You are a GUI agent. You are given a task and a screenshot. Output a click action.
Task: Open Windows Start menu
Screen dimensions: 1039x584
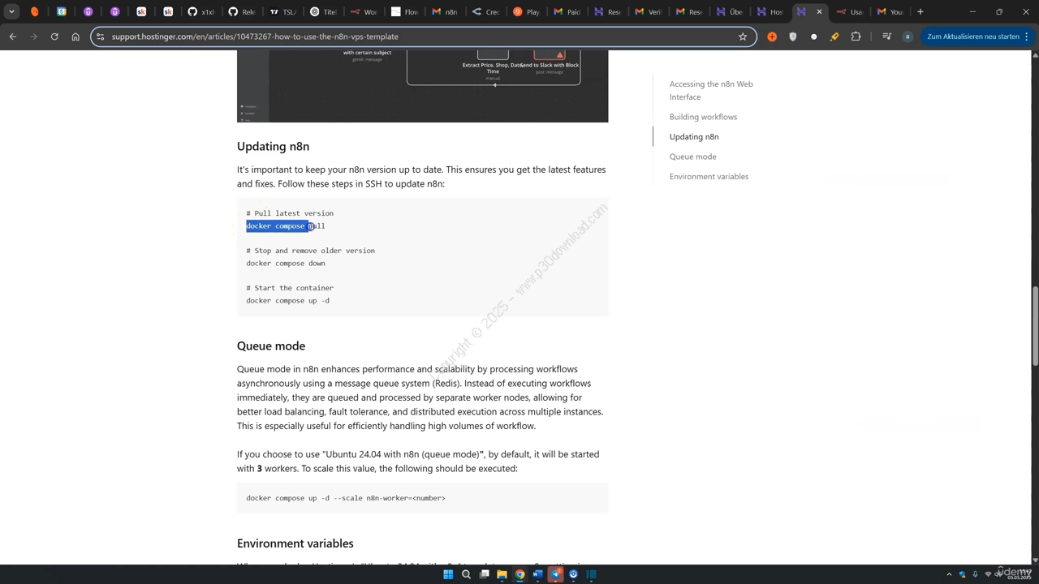tap(448, 574)
